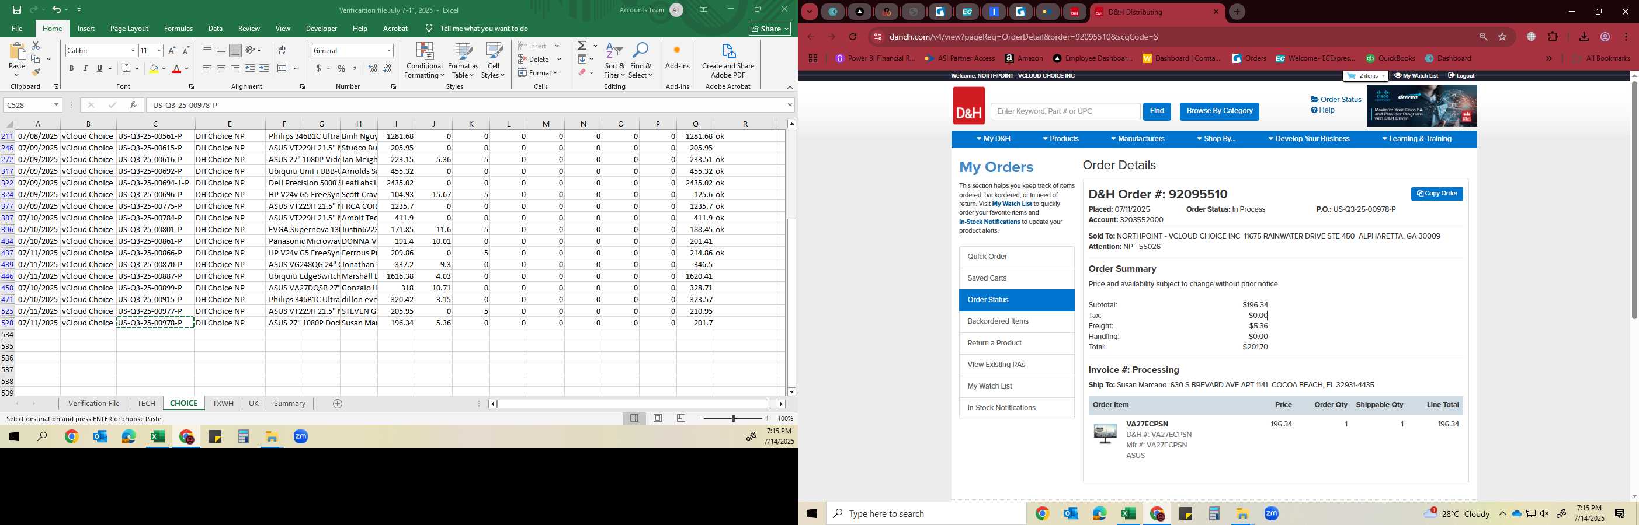Click the Increase Indent icon

[x=263, y=68]
